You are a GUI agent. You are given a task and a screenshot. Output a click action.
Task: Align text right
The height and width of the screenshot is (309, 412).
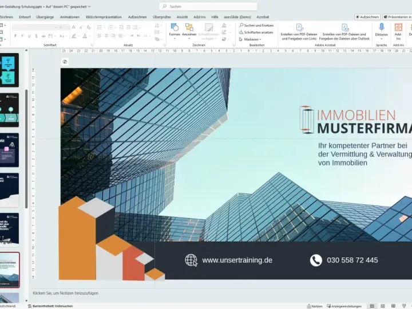pyautogui.click(x=113, y=36)
